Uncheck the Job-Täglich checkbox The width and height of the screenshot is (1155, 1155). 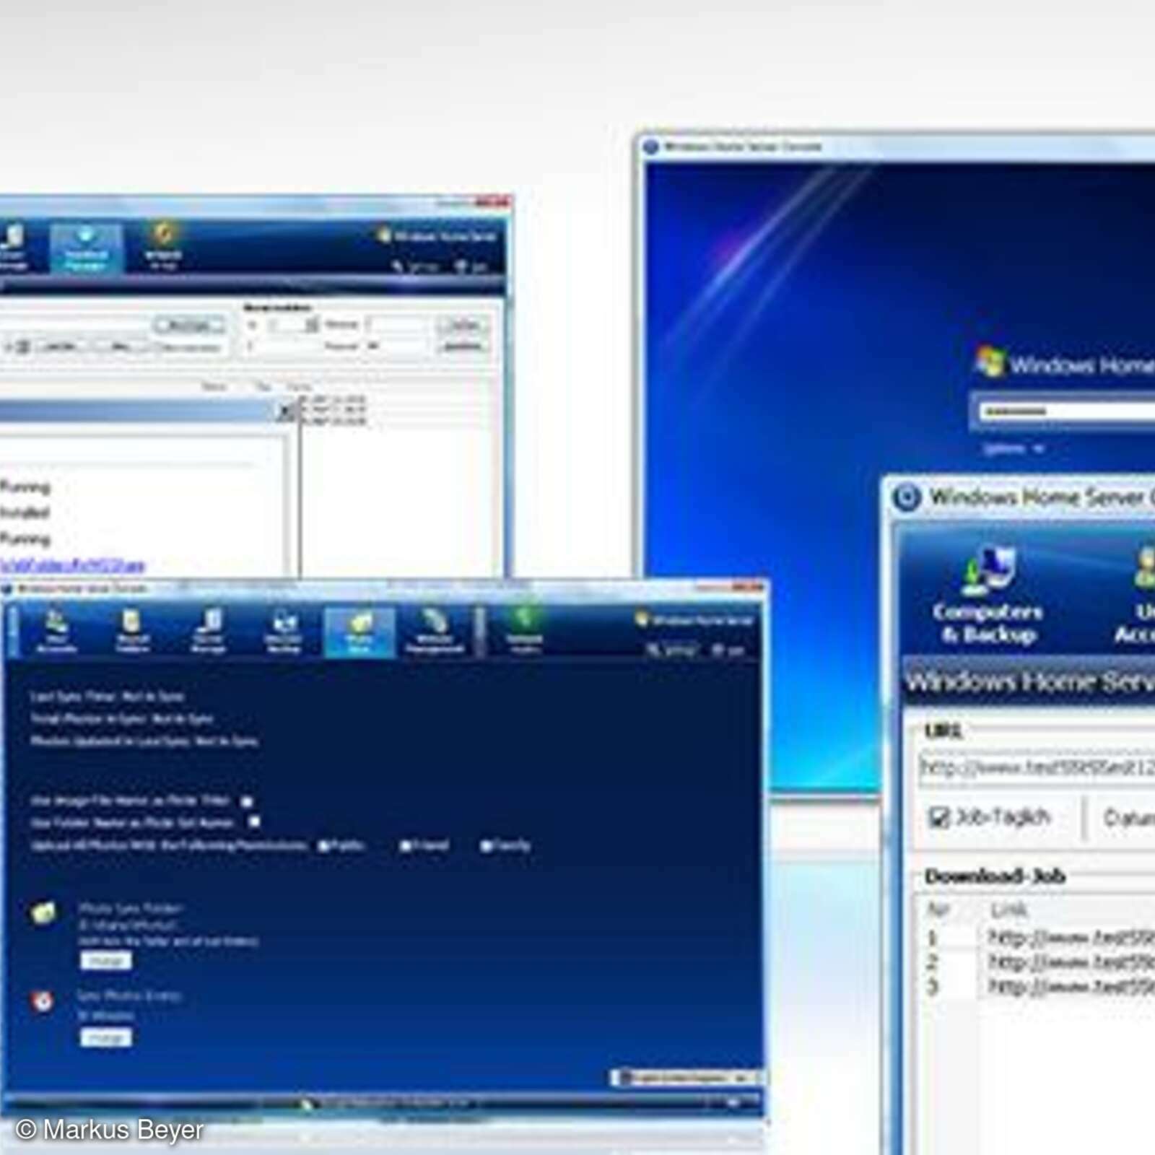pos(938,817)
